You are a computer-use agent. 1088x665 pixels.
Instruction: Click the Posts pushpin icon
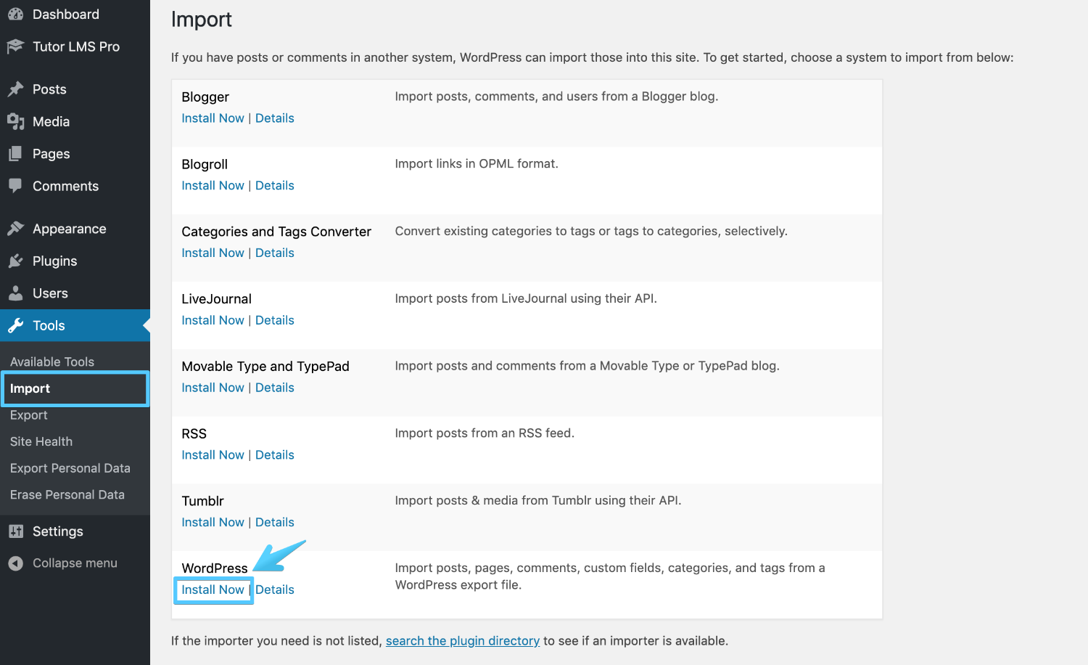click(15, 89)
